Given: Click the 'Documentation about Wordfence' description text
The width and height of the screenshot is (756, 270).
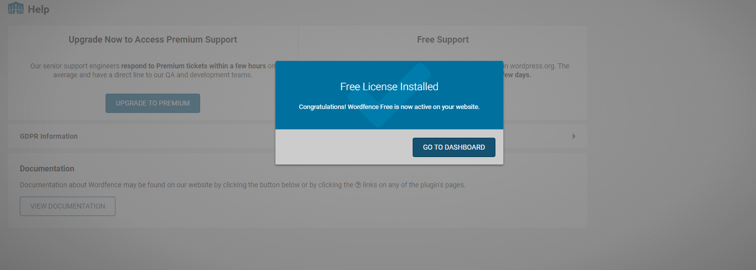Looking at the screenshot, I should tap(243, 185).
